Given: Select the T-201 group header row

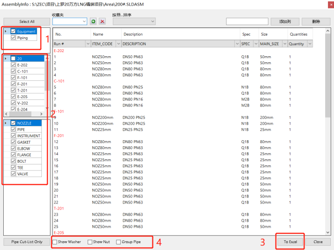Looking at the screenshot, I should click(x=59, y=208).
